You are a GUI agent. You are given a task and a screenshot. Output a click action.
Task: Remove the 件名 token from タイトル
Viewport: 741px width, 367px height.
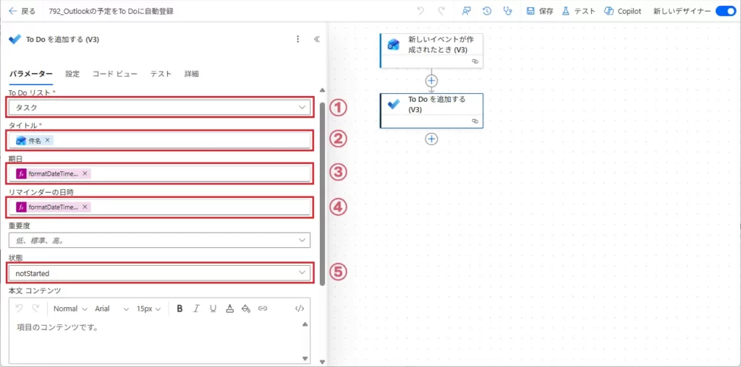pos(47,141)
